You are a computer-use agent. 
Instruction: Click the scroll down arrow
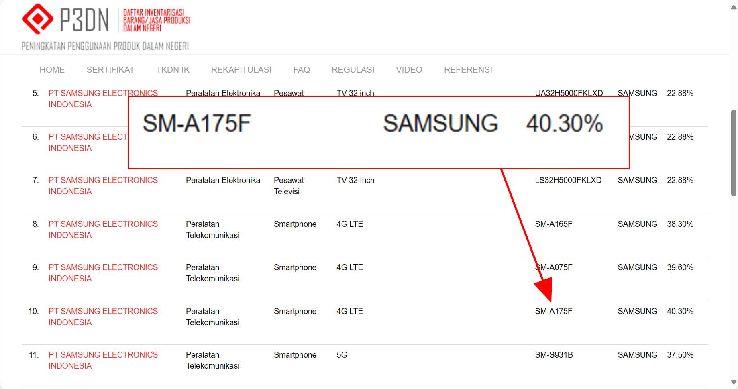tap(734, 382)
